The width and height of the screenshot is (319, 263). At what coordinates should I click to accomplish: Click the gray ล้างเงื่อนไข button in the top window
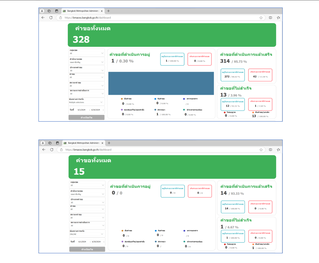(86, 118)
